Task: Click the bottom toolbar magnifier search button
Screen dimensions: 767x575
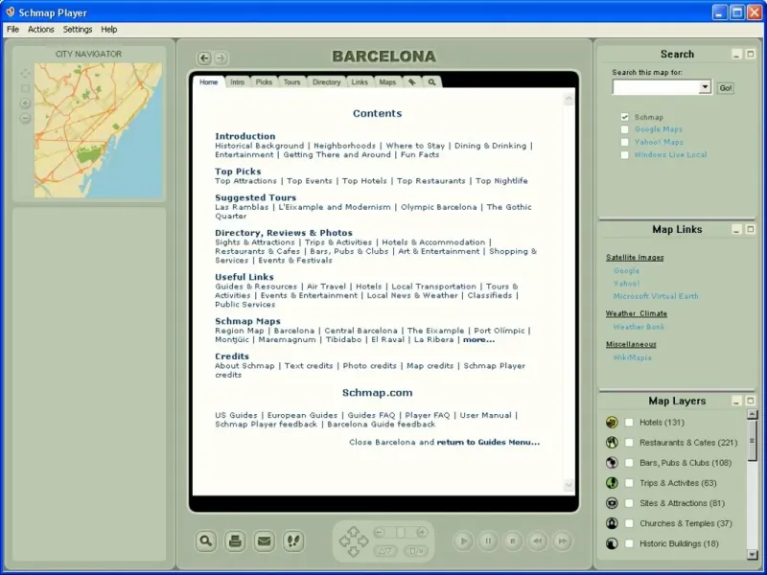Action: 206,541
